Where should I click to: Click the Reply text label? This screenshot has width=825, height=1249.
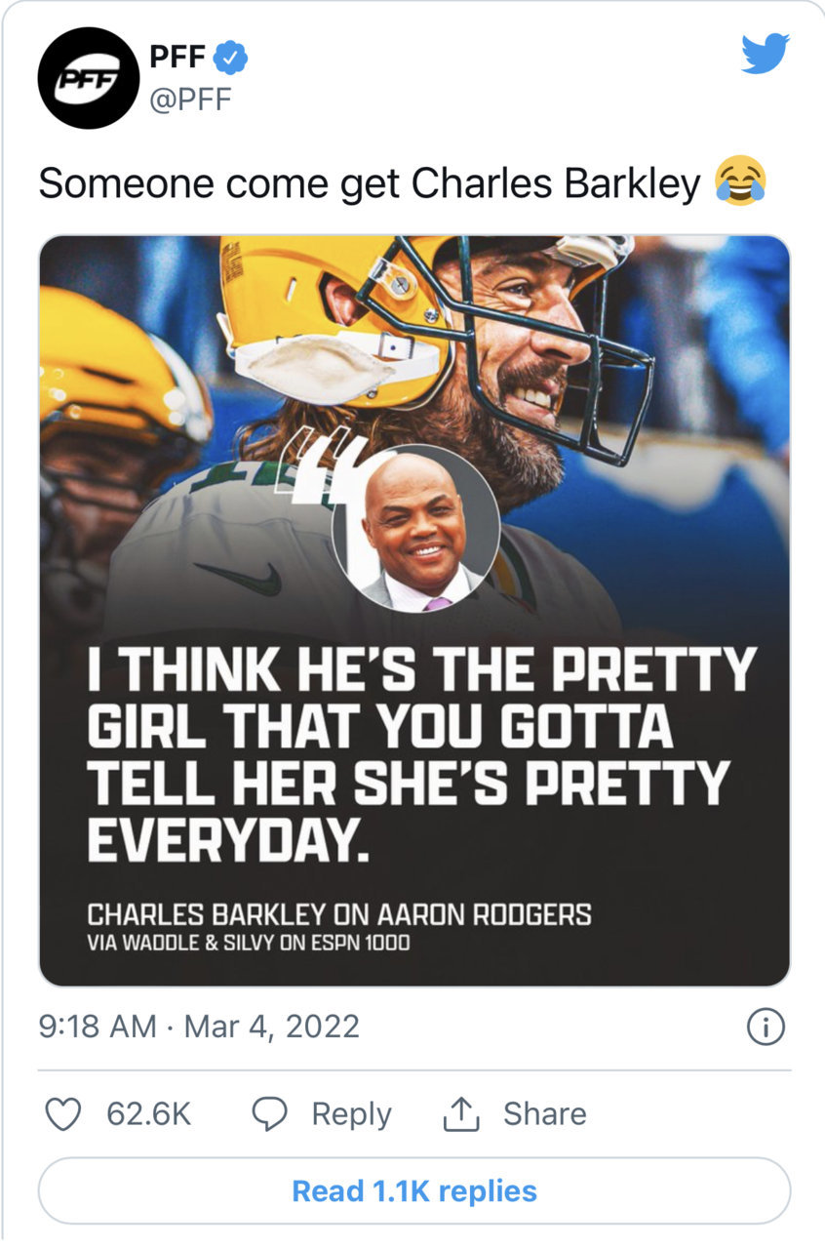point(351,1113)
